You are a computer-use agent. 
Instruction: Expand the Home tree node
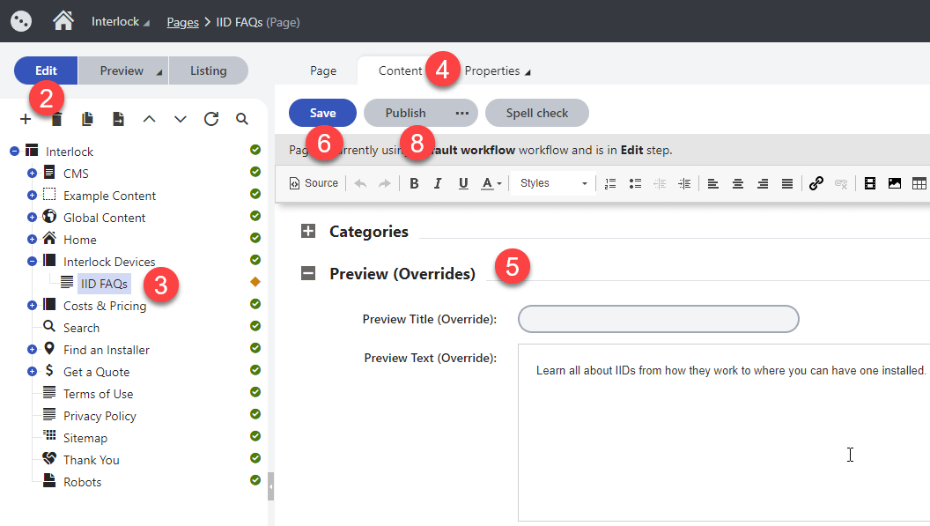(32, 240)
